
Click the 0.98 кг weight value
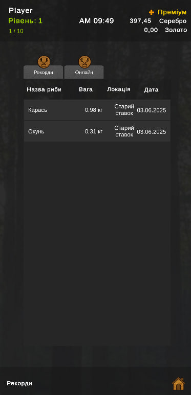94,110
